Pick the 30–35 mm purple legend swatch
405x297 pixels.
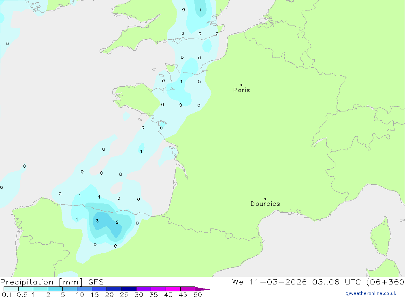143,289
